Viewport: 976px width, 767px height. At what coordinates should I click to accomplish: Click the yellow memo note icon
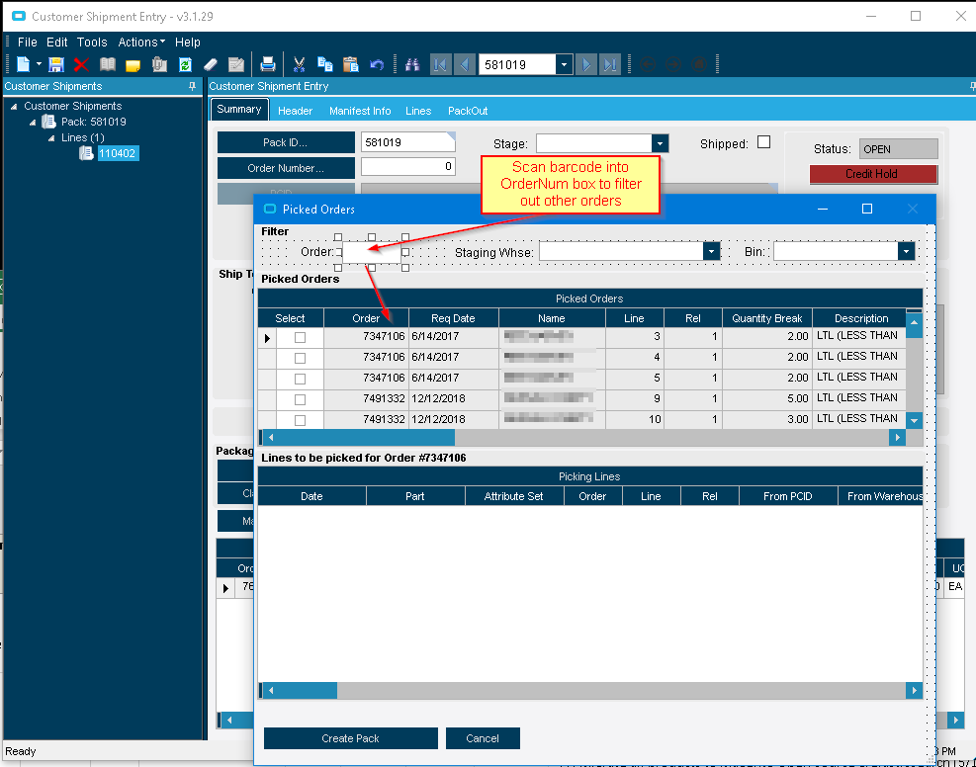coord(133,64)
